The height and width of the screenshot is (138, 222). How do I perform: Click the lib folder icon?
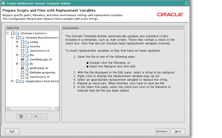coord(27,64)
